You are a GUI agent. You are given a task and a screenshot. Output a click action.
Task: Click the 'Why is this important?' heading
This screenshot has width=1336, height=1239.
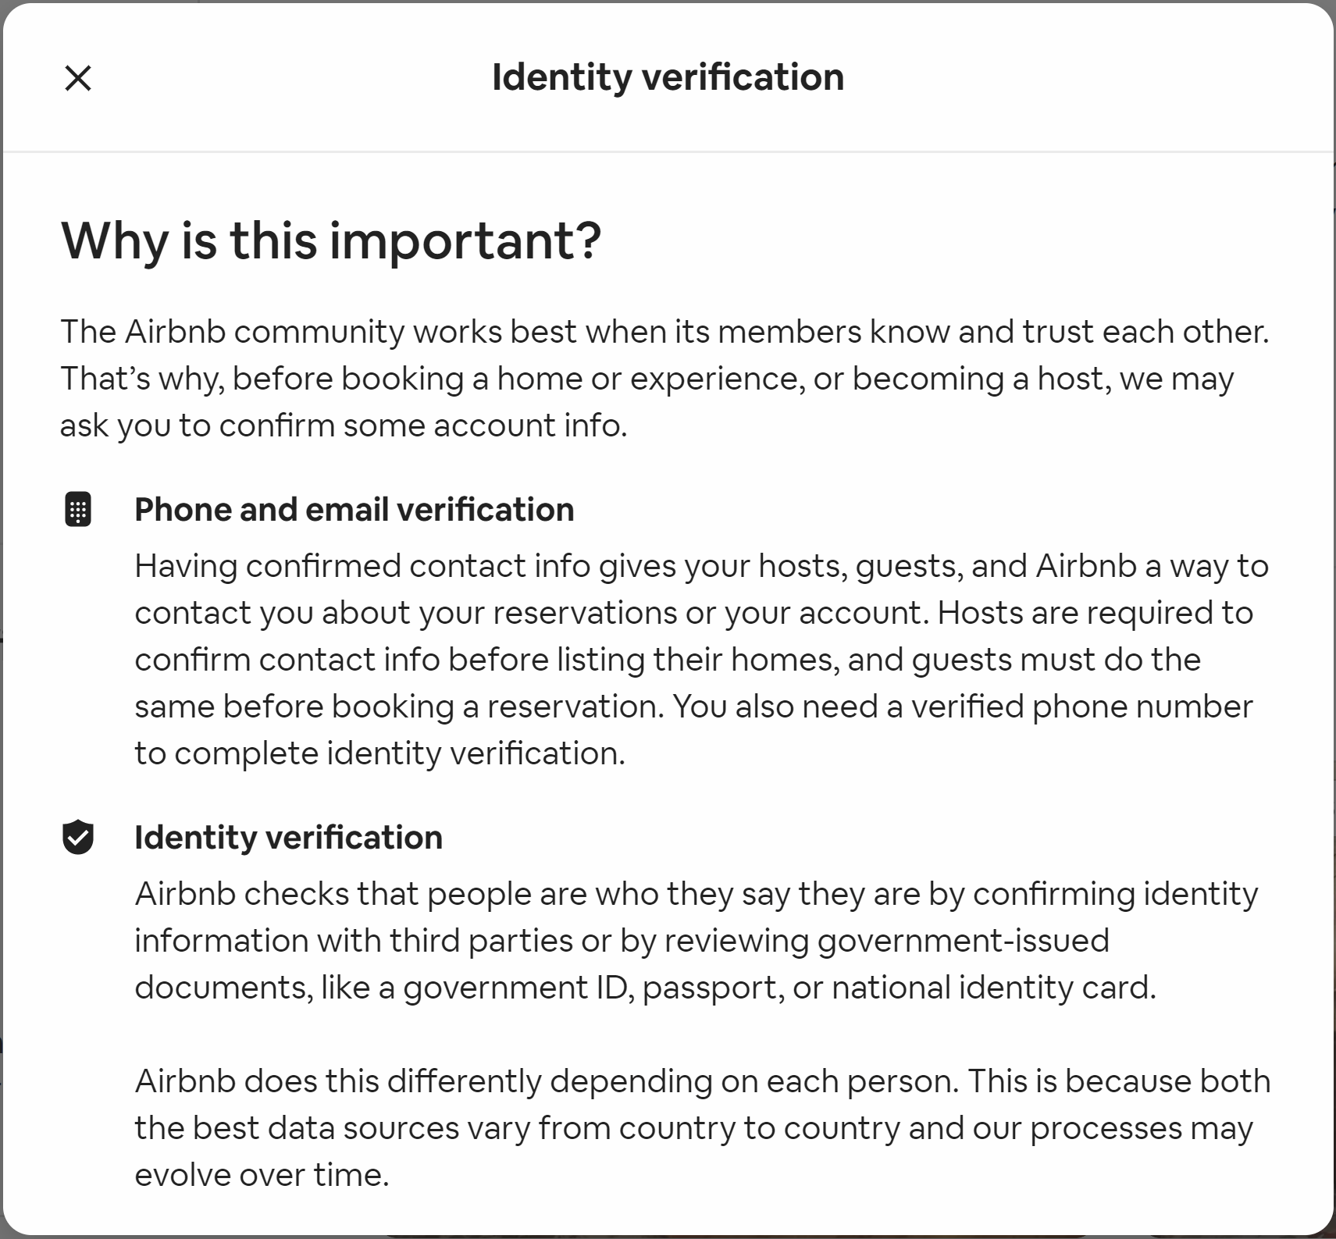point(331,240)
